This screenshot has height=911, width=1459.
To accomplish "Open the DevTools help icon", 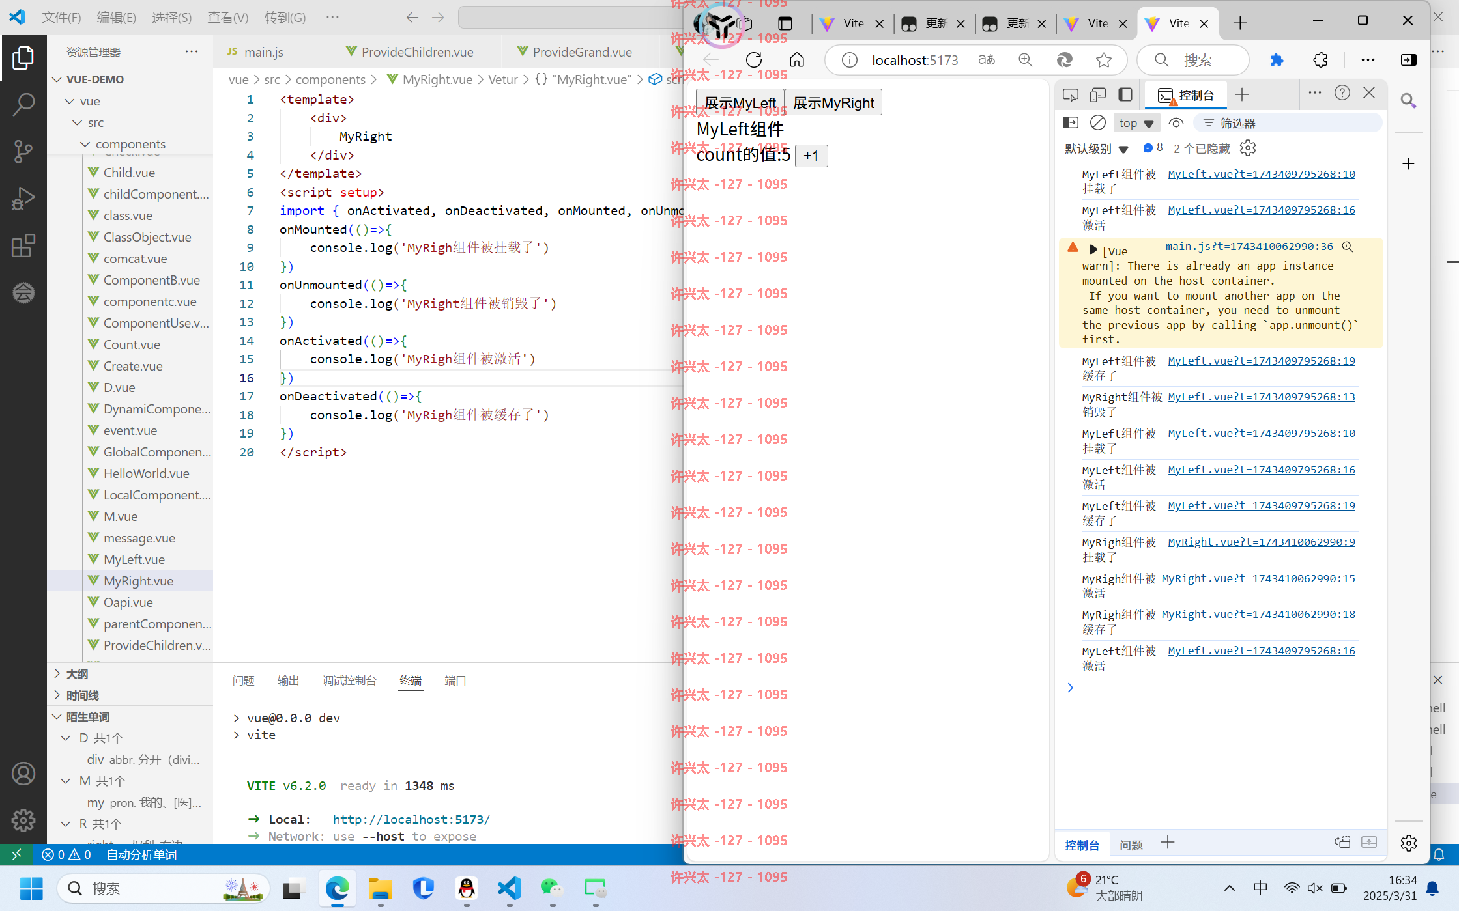I will point(1342,93).
